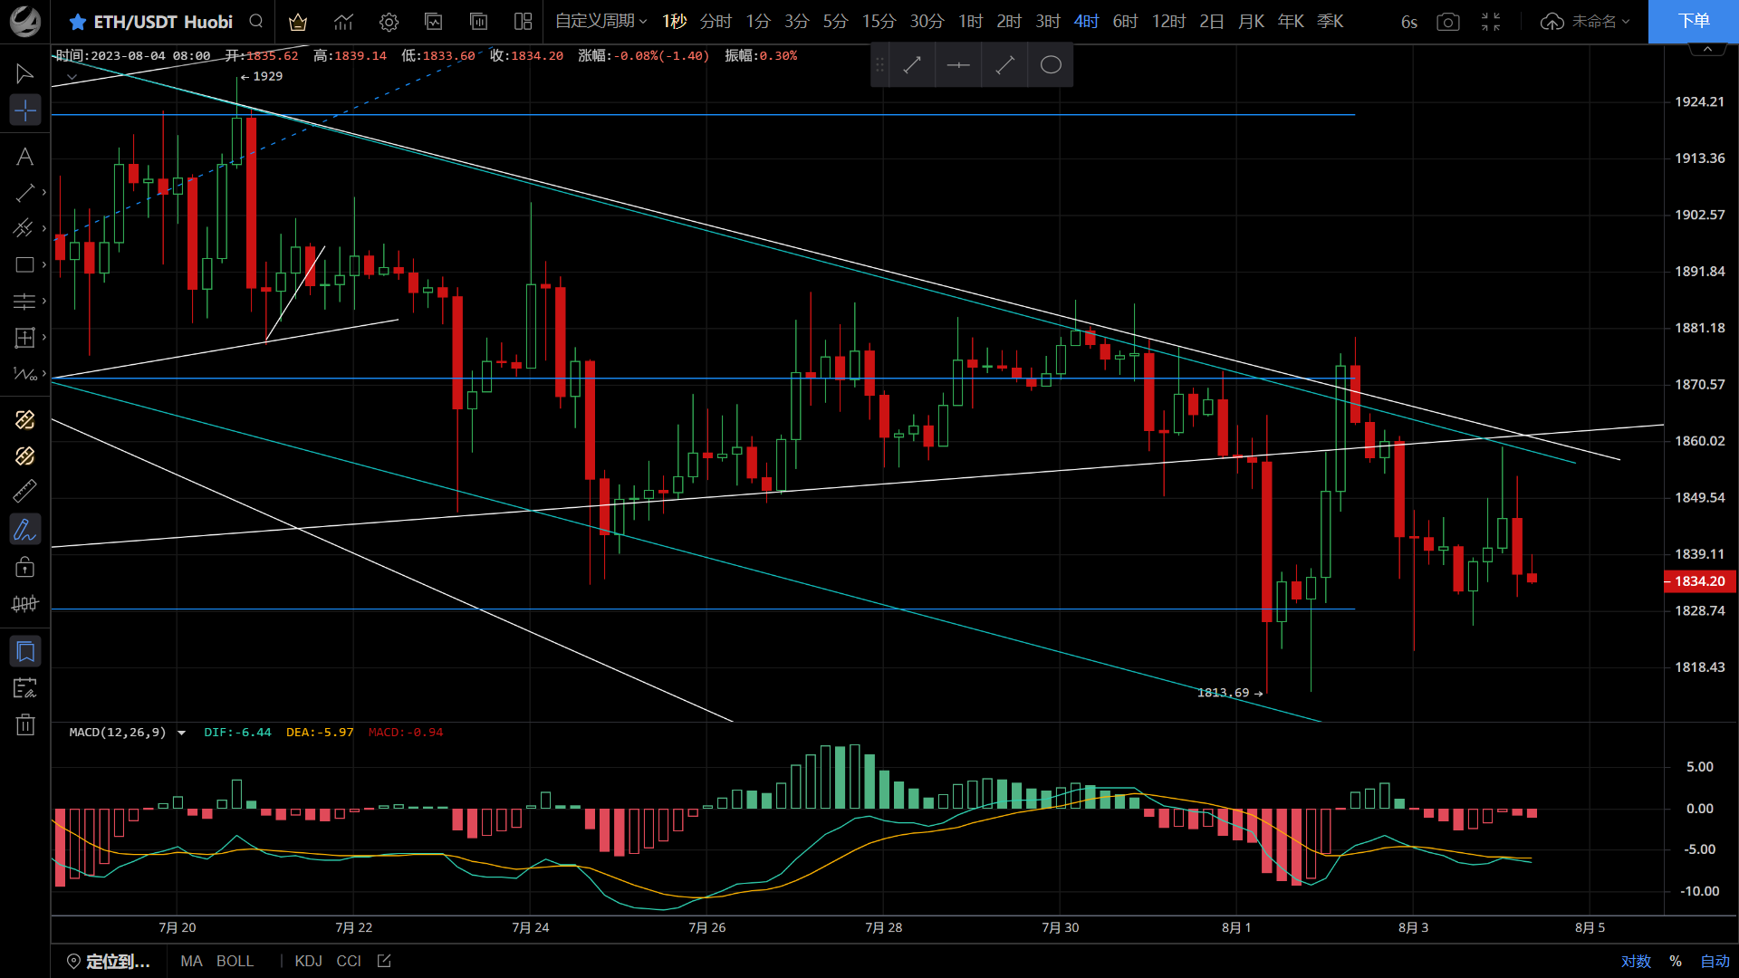1739x978 pixels.
Task: Switch to the 15分 timeframe
Action: (878, 22)
